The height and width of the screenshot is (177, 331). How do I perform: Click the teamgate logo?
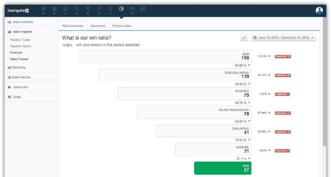click(x=18, y=10)
